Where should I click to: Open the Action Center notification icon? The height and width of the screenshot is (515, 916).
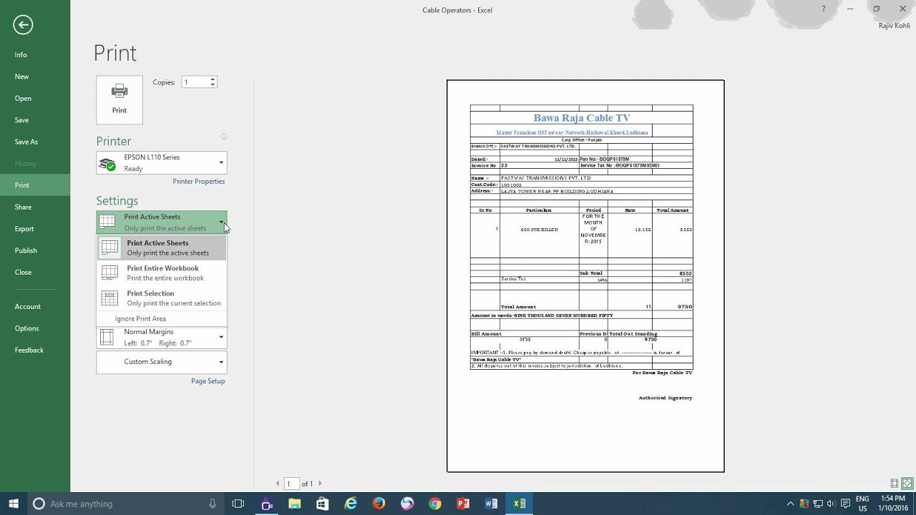click(845, 504)
